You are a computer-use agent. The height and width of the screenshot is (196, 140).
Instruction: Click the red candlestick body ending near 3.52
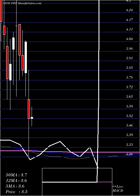(29, 109)
